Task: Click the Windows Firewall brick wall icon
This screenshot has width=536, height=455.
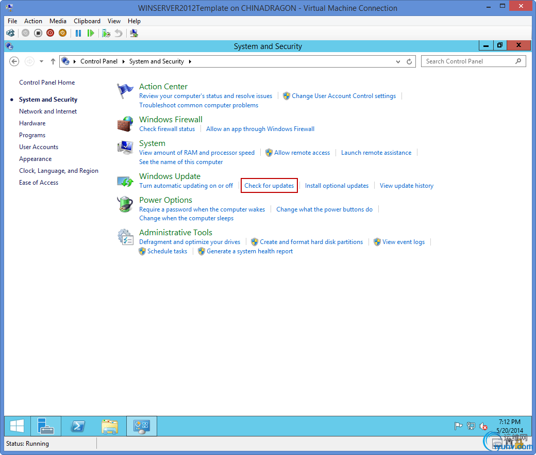Action: 125,124
